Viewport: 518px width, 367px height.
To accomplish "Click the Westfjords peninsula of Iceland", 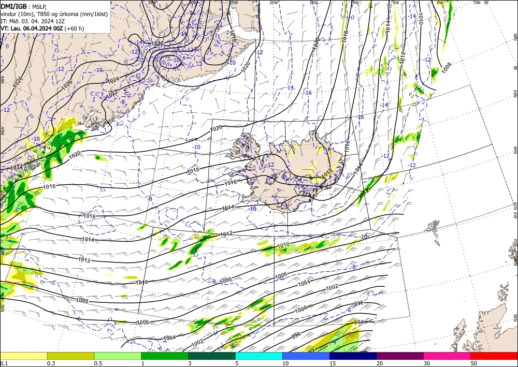I will tap(243, 146).
